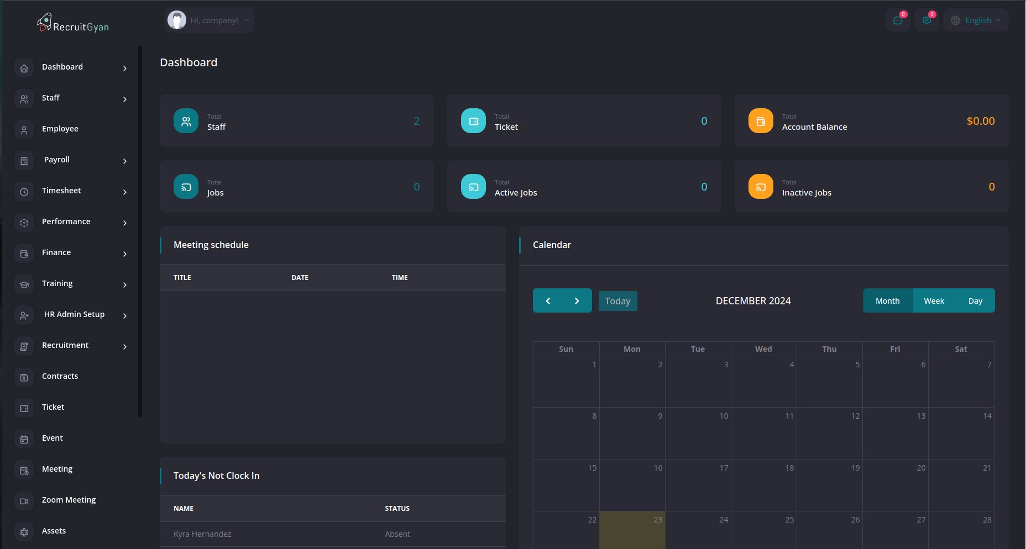Open the Employee menu item
Image resolution: width=1026 pixels, height=549 pixels.
tap(60, 129)
